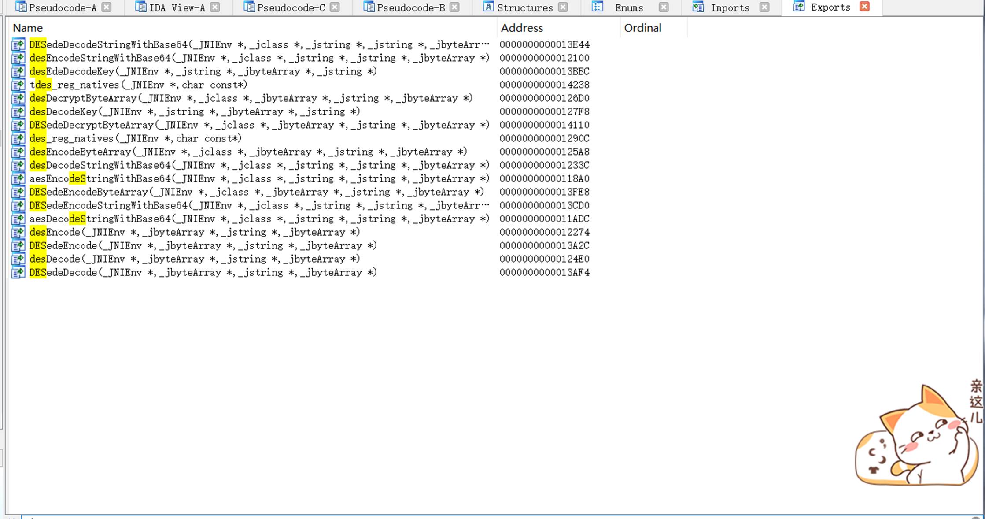Screen dimensions: 985x519
Task: Close the Exports tab
Action: coord(865,7)
